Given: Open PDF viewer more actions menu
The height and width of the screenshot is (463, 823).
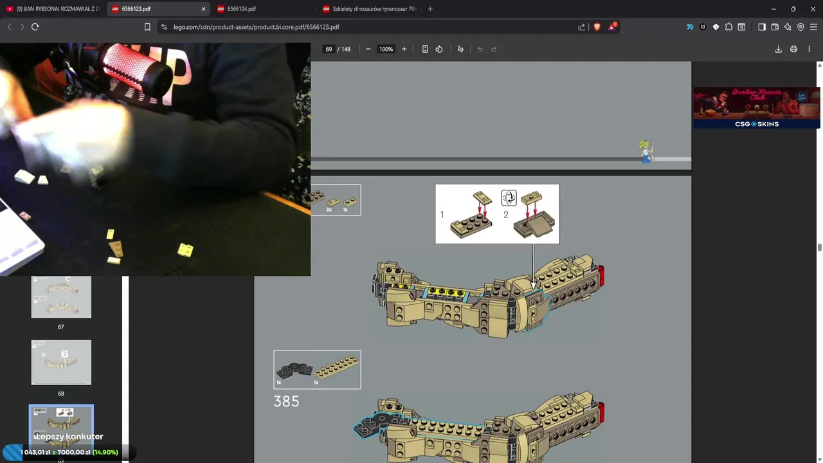Looking at the screenshot, I should coord(809,49).
